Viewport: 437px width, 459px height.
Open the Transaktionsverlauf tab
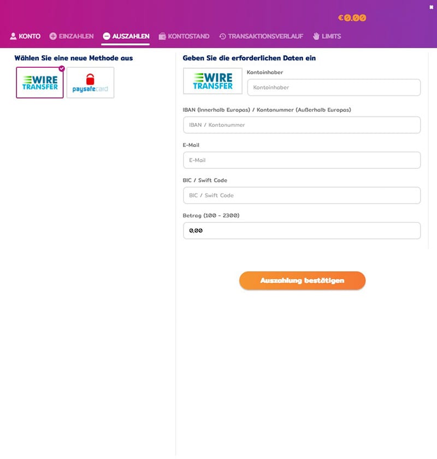click(262, 36)
